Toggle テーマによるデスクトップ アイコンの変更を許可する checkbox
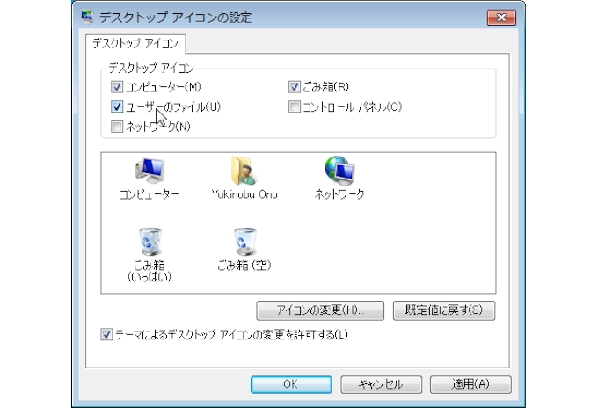The image size is (598, 408). point(107,334)
